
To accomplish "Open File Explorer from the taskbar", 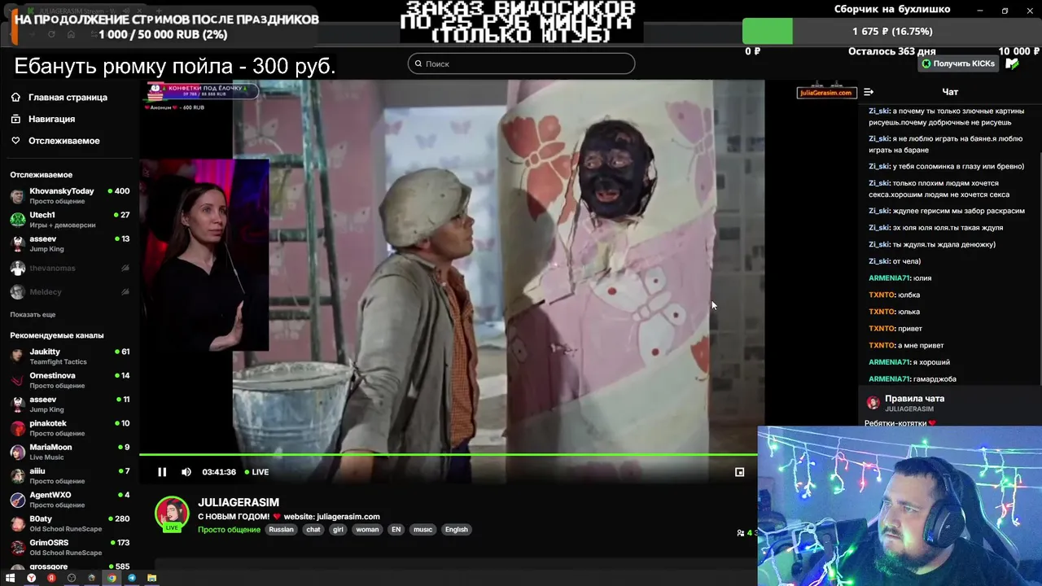I will [151, 578].
